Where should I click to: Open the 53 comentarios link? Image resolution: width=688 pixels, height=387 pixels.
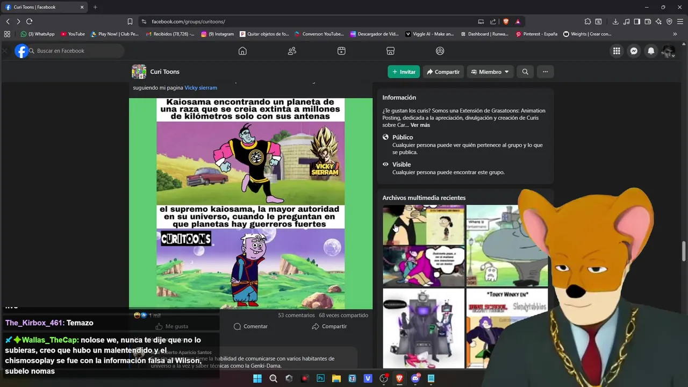point(296,315)
